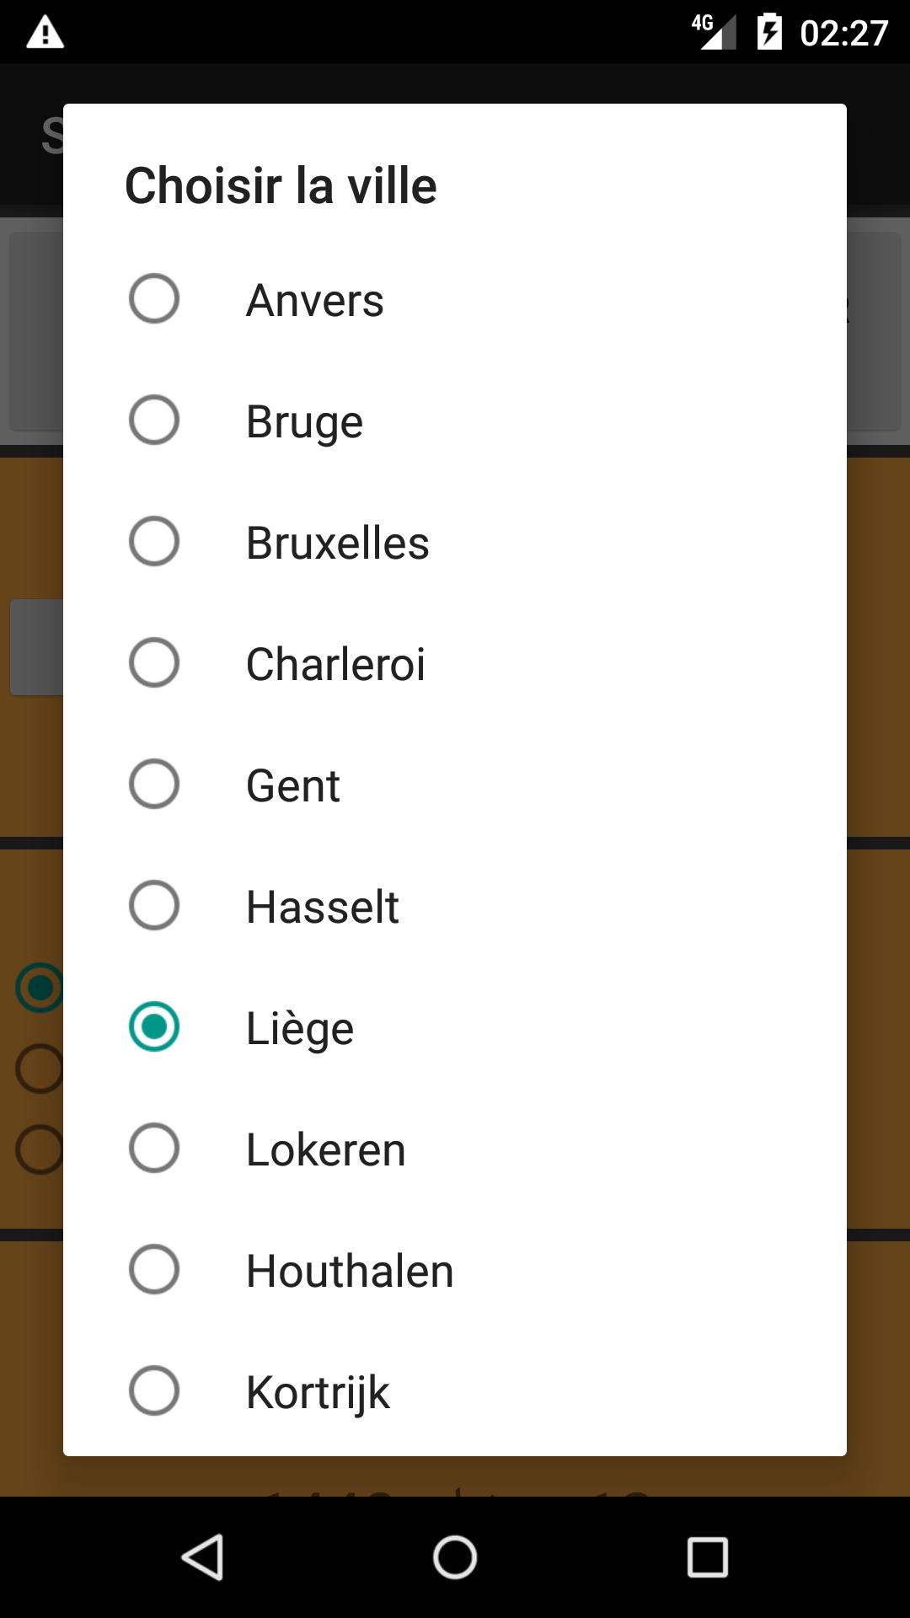Tap the battery charging status icon
The width and height of the screenshot is (910, 1618).
click(x=769, y=32)
